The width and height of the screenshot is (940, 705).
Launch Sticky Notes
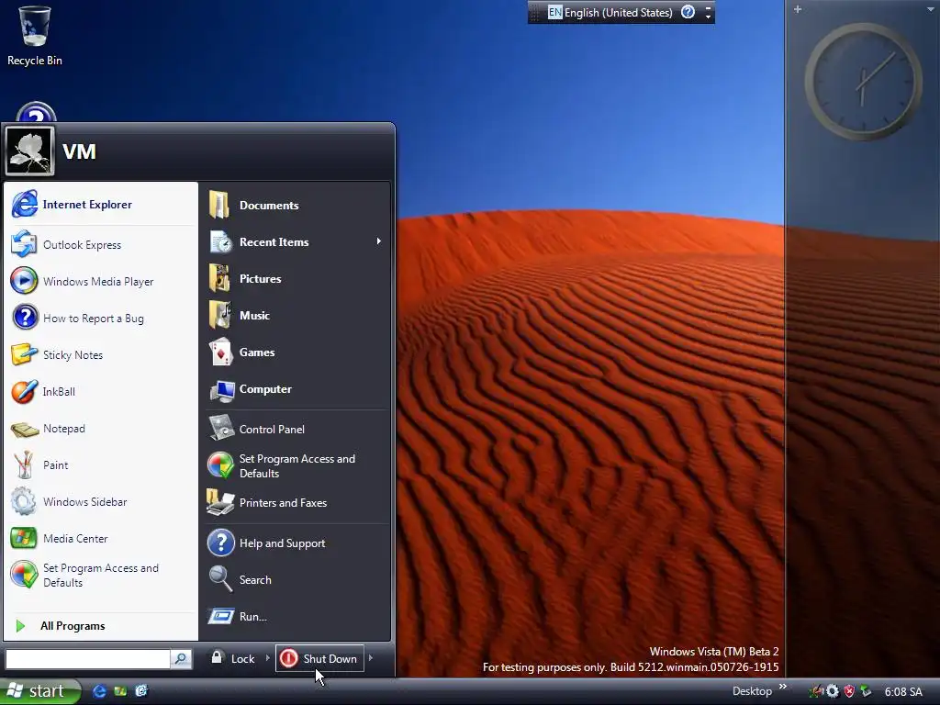tap(100, 355)
